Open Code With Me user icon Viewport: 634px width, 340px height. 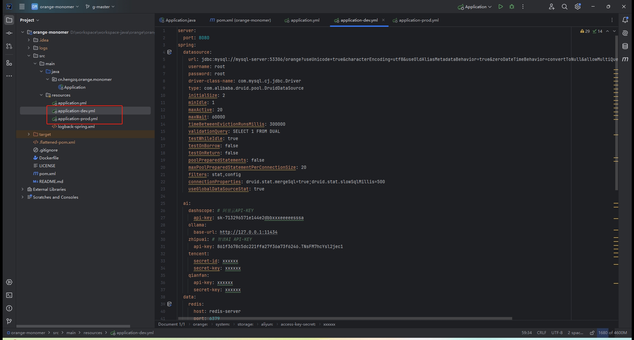pyautogui.click(x=552, y=7)
